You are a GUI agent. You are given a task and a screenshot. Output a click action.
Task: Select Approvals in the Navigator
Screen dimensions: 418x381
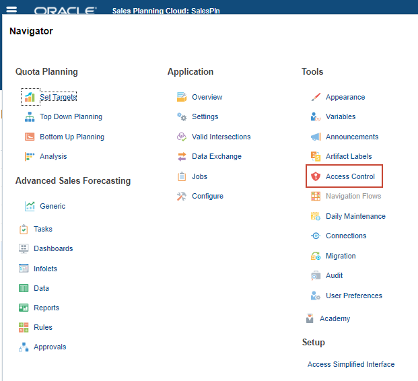click(x=50, y=347)
